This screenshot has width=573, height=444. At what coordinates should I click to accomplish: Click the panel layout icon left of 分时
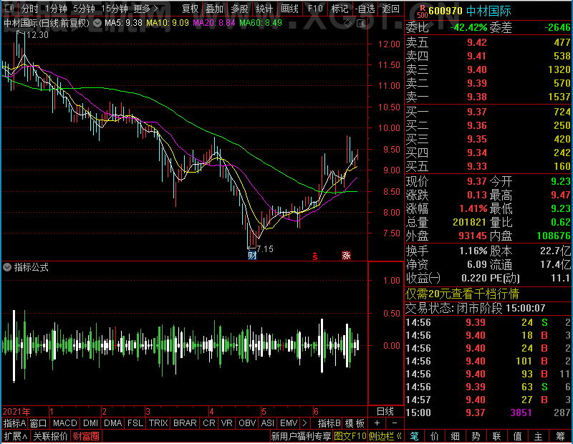click(9, 8)
